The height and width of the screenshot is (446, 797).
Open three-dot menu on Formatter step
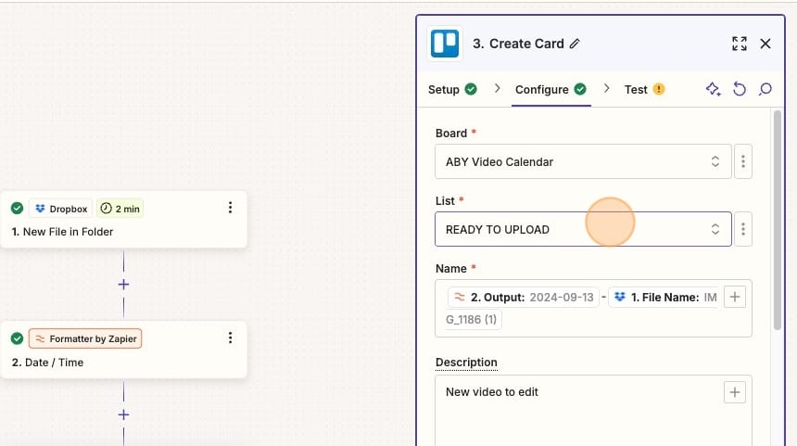pyautogui.click(x=230, y=338)
